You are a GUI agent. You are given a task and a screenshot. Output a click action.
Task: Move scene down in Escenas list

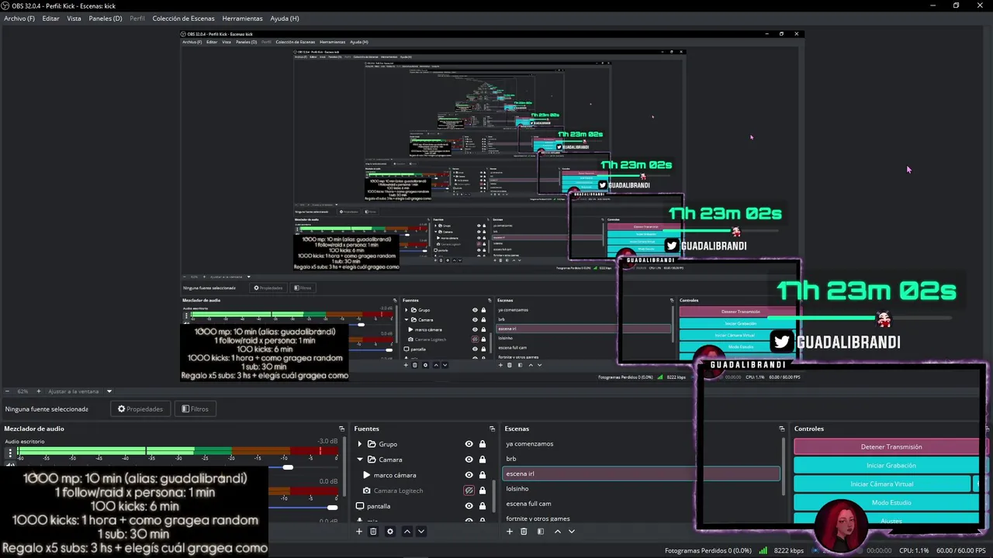[x=572, y=532]
